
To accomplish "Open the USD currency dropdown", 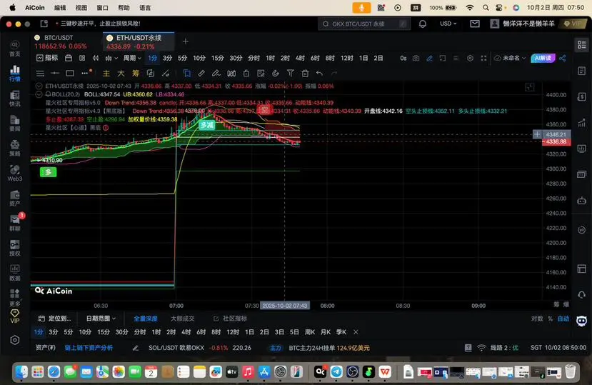I will pyautogui.click(x=448, y=24).
